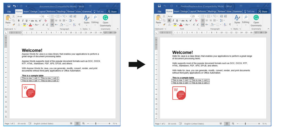Image resolution: width=289 pixels, height=129 pixels.
Task: Toggle Italic in document.docx window
Action: 23,21
